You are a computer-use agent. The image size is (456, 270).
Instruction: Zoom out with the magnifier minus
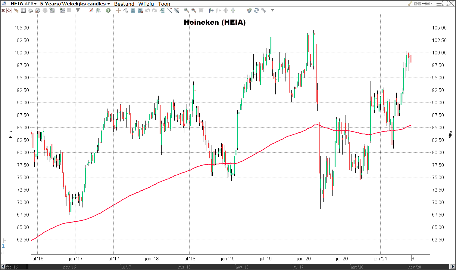coord(194,11)
